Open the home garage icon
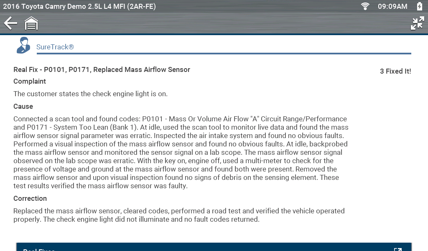 [31, 23]
